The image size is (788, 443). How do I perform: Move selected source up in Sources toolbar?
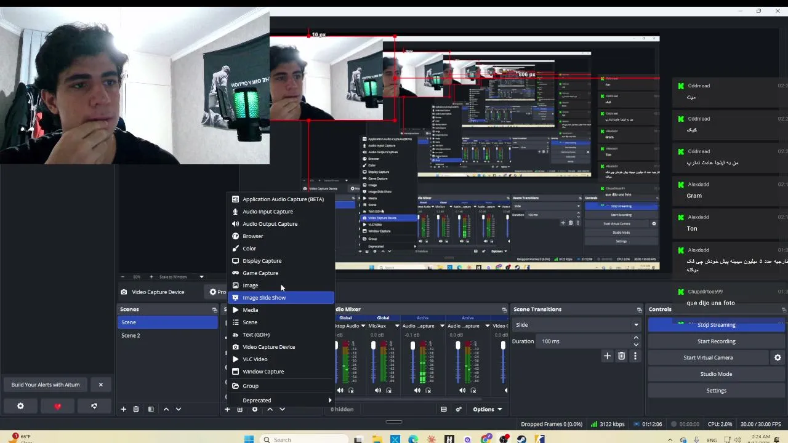tap(270, 409)
